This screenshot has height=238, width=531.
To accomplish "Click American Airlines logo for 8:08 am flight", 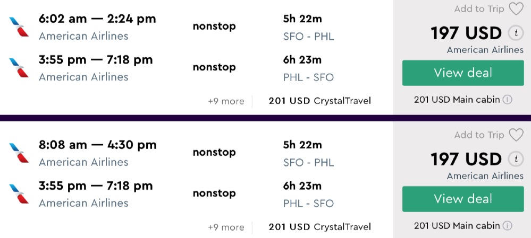I will (19, 153).
